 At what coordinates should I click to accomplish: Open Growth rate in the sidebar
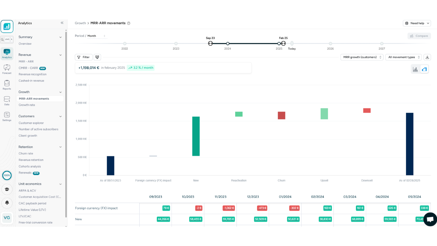pyautogui.click(x=27, y=105)
